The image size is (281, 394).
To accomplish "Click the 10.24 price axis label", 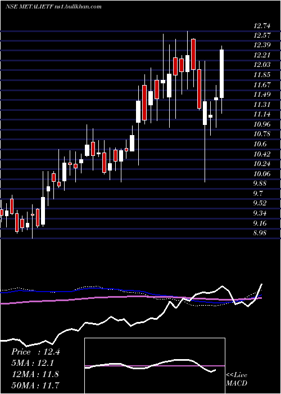I will [262, 164].
